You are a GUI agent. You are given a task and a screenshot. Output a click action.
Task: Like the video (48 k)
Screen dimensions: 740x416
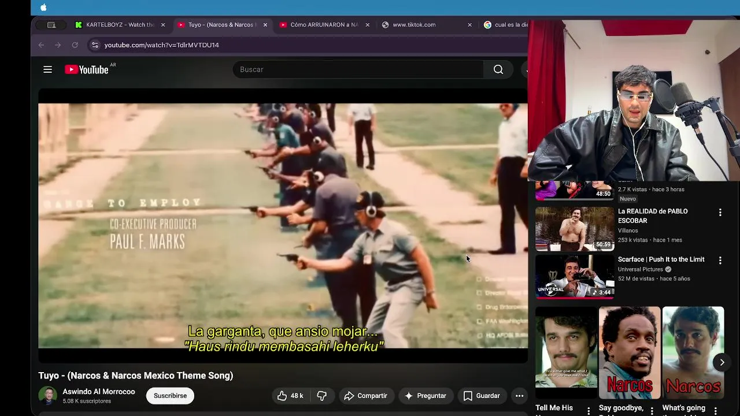click(290, 396)
